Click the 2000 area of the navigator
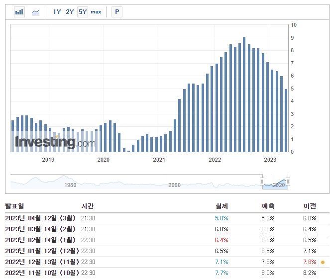 tap(174, 185)
